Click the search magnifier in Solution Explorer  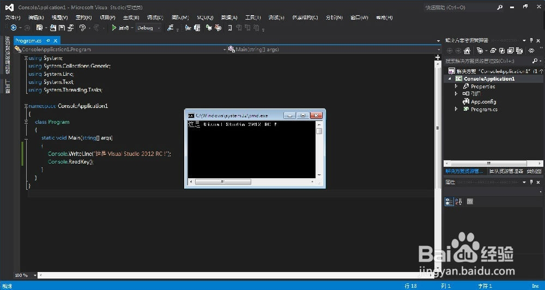pos(535,61)
